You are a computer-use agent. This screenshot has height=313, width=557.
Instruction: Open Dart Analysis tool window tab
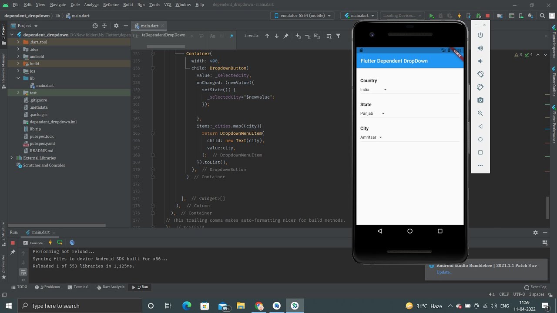111,287
